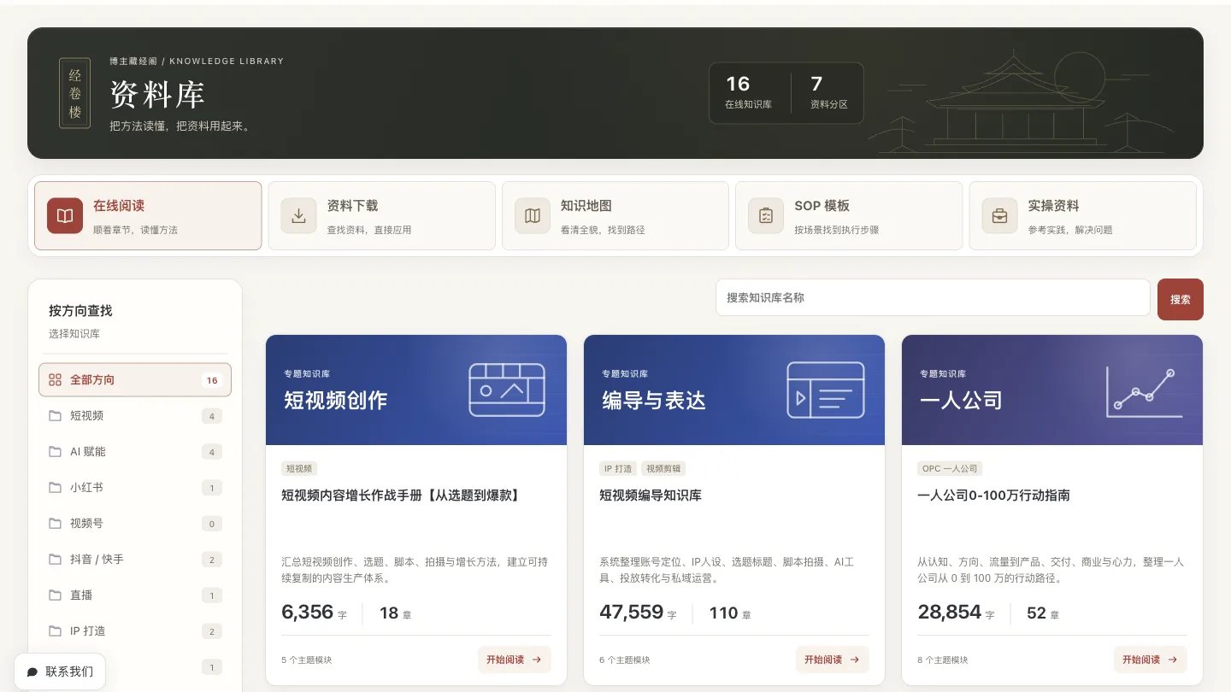Click the 16 在线知识库 stat
The image size is (1231, 692).
[x=749, y=93]
